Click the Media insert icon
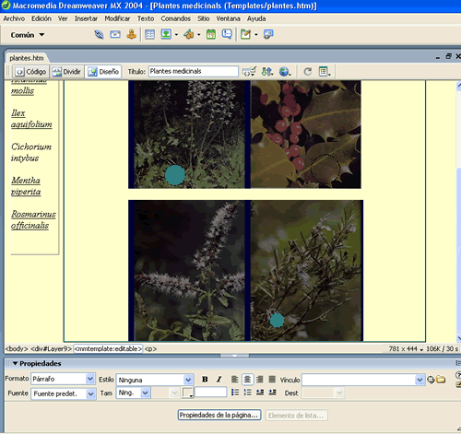The image size is (461, 434). click(189, 34)
